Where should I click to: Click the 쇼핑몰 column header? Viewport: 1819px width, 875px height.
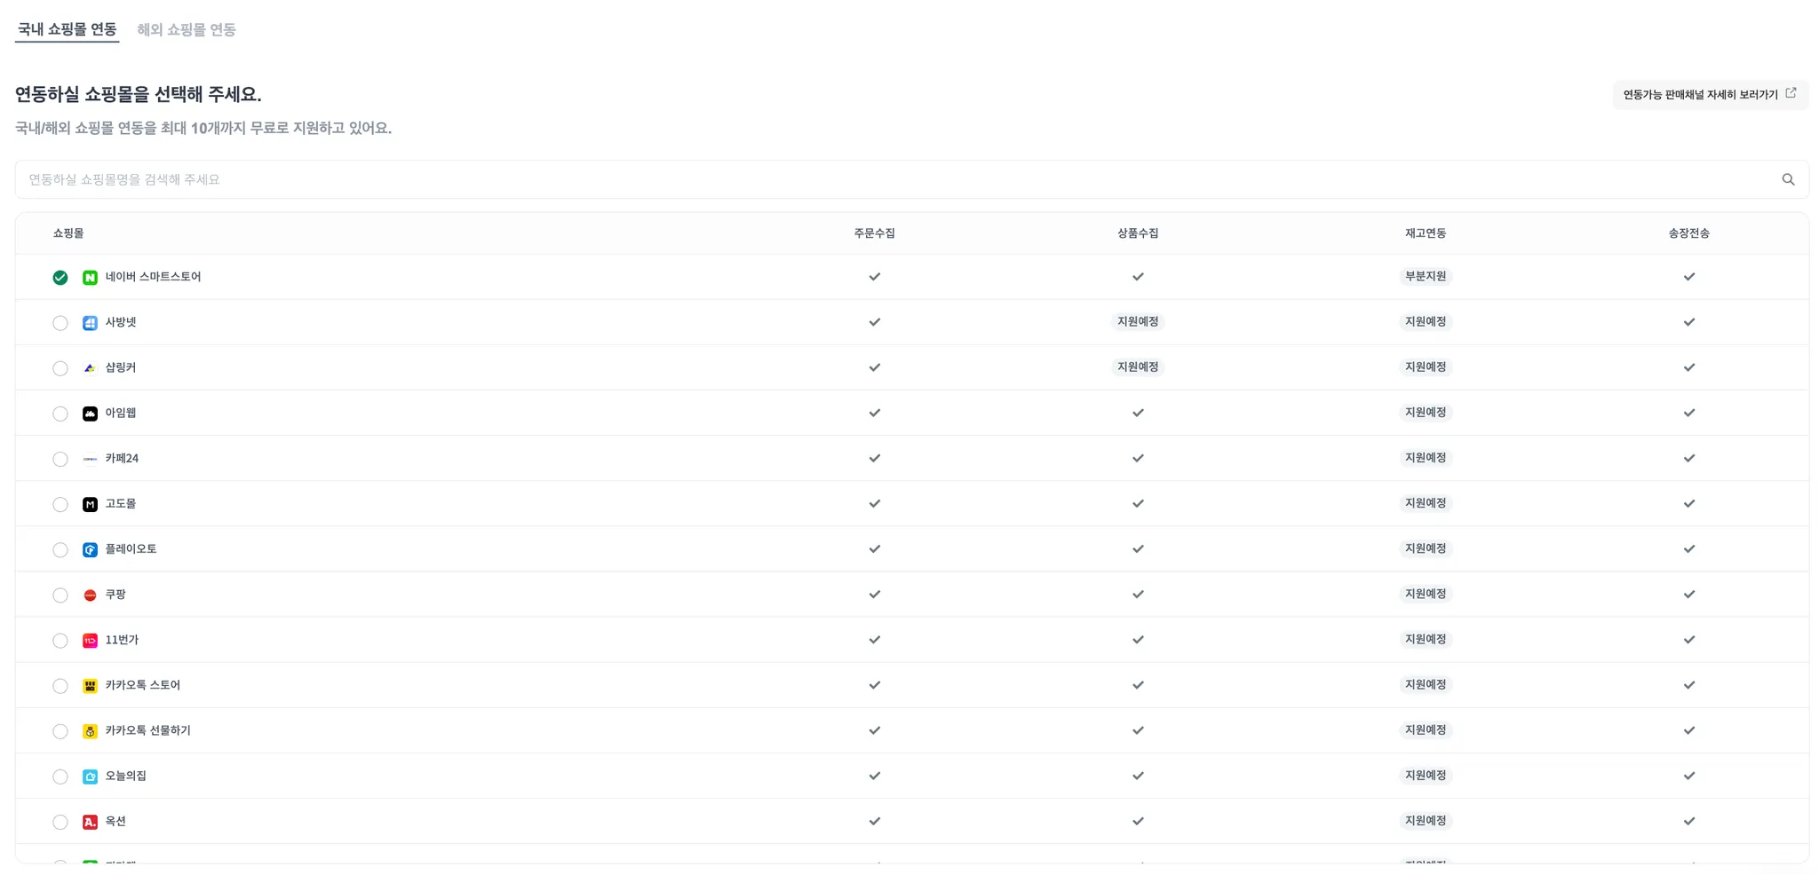(x=68, y=233)
